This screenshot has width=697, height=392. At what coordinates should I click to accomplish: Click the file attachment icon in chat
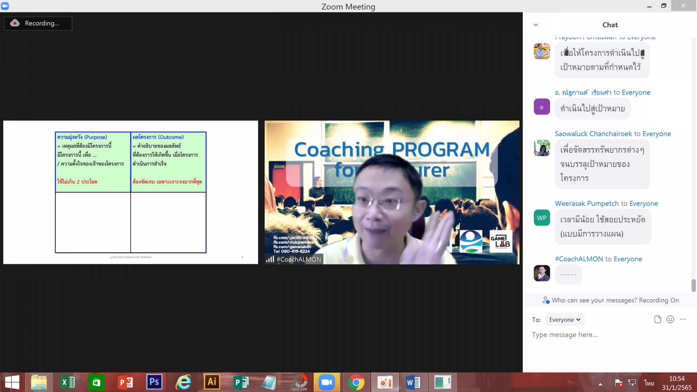[x=657, y=319]
